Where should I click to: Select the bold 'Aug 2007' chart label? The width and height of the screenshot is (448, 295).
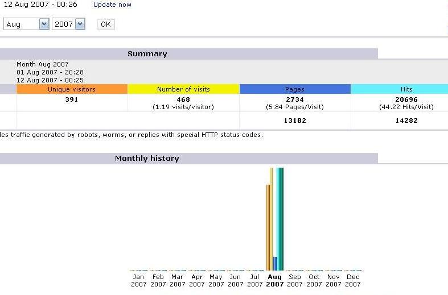(x=275, y=281)
